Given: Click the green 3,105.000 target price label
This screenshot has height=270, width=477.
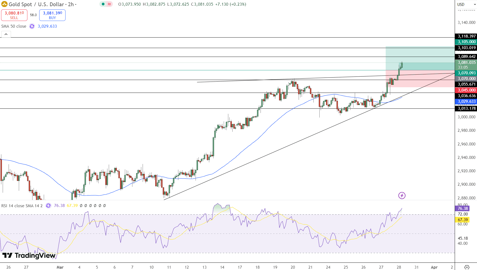Looking at the screenshot, I should [466, 42].
